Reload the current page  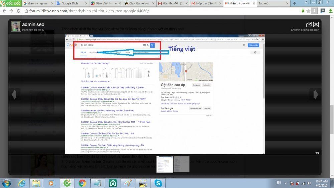18,11
